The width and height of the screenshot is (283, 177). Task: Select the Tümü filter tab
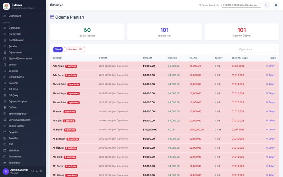(58, 49)
